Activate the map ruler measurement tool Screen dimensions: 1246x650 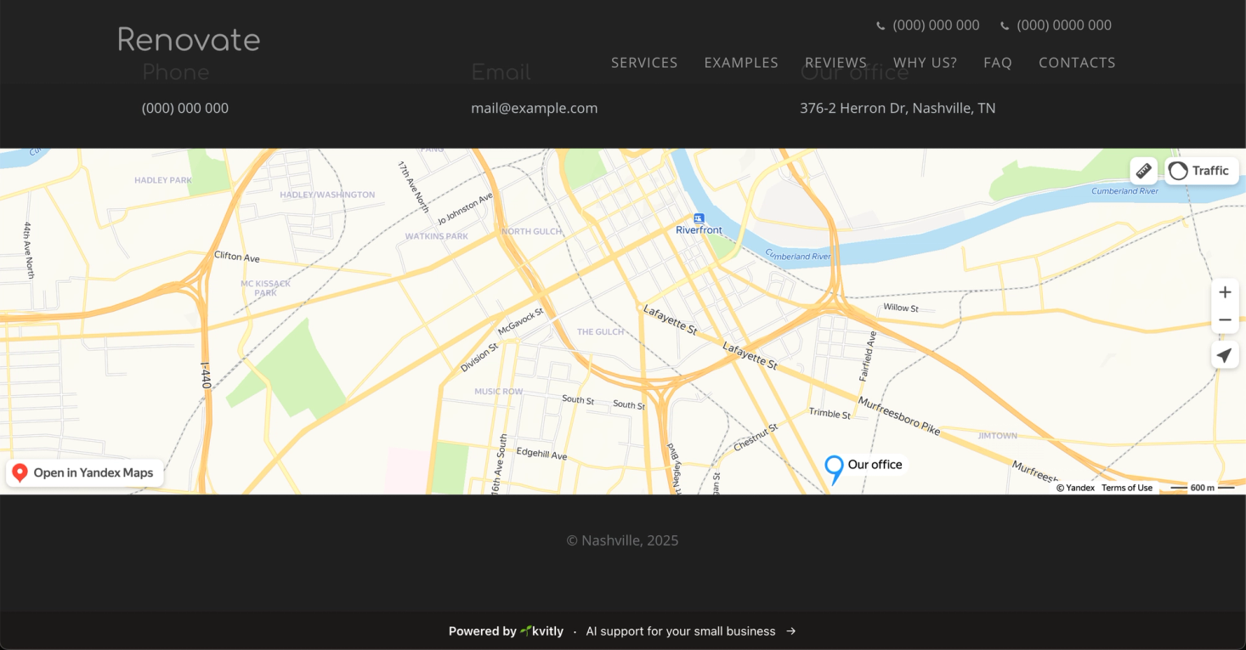tap(1143, 171)
